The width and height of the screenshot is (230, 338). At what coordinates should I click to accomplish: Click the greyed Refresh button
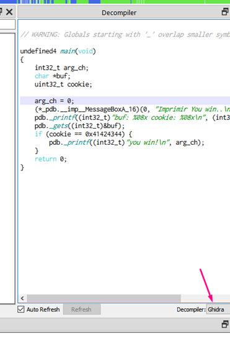click(82, 309)
